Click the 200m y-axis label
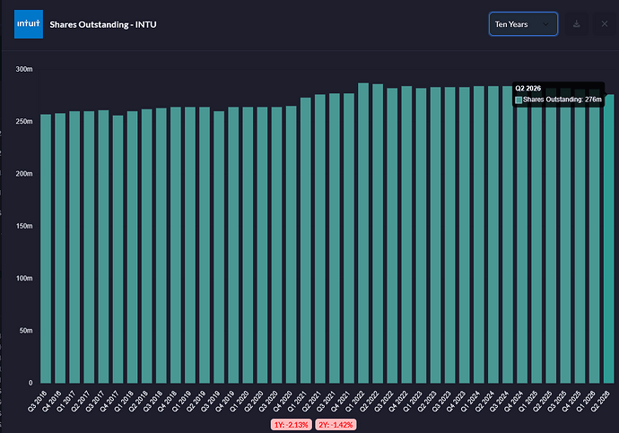This screenshot has width=619, height=433. pos(24,174)
